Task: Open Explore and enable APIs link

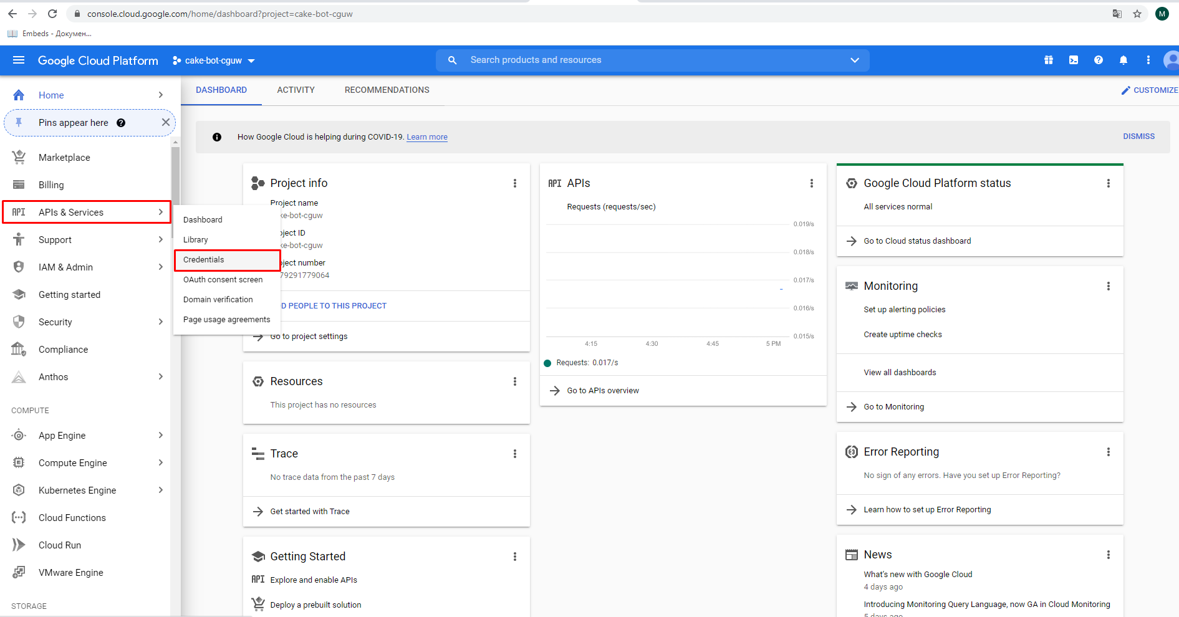Action: (x=314, y=580)
